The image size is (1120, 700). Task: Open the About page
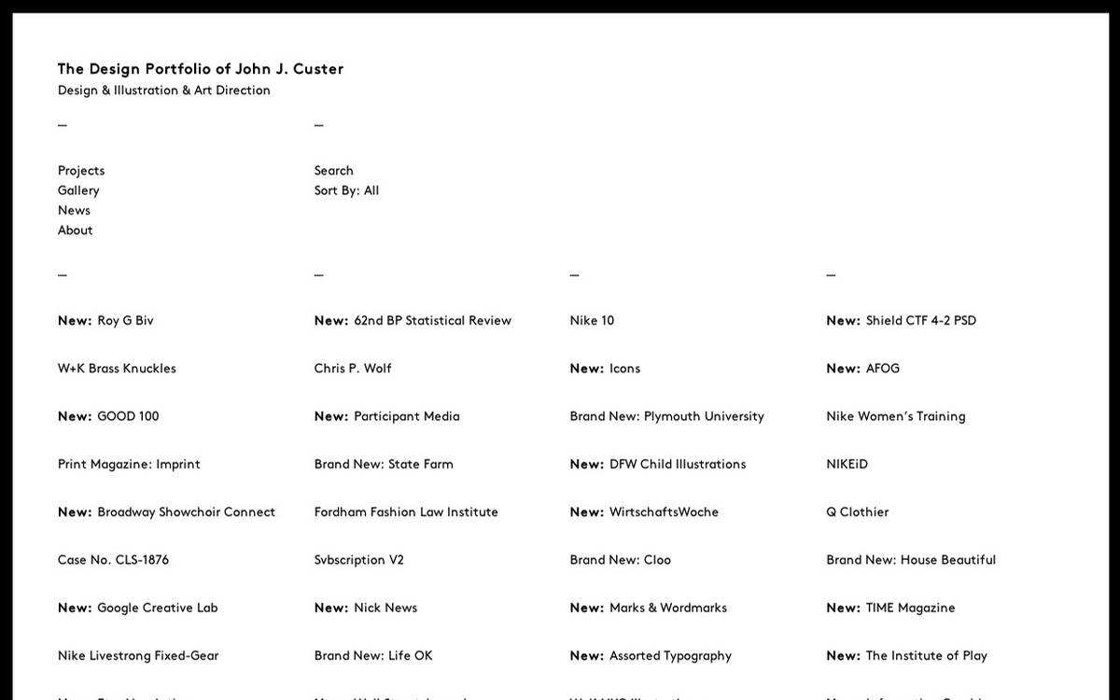click(x=75, y=230)
